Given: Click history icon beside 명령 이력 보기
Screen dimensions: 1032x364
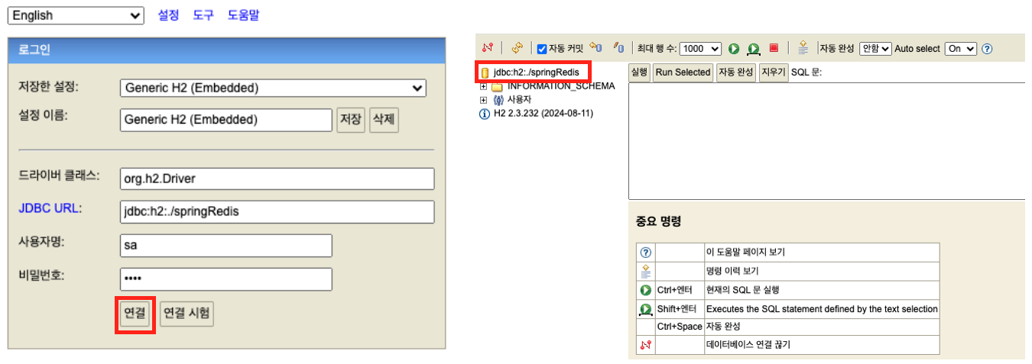Looking at the screenshot, I should click(x=645, y=271).
